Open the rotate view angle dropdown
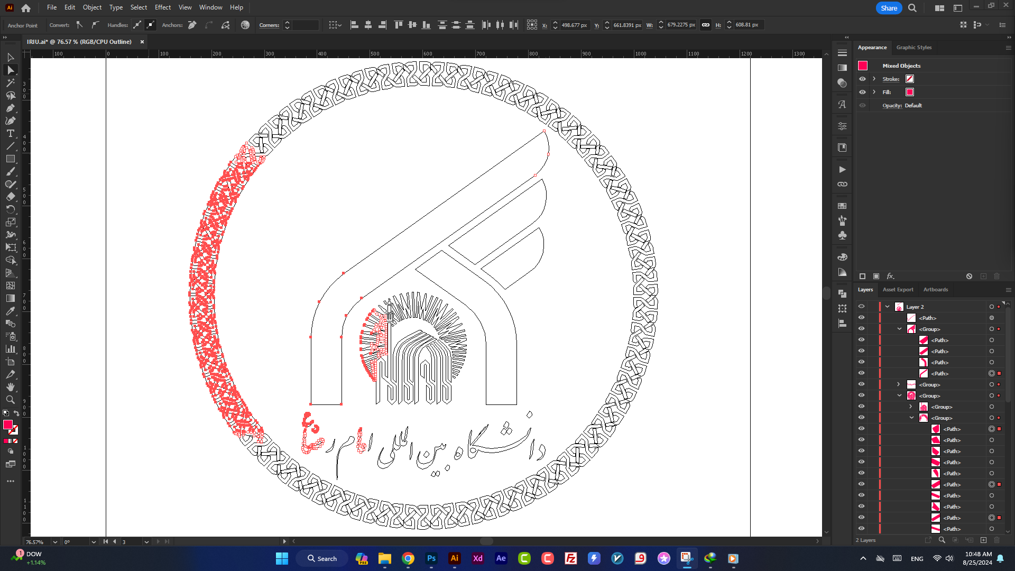Screen dimensions: 1015x571 pyautogui.click(x=93, y=542)
